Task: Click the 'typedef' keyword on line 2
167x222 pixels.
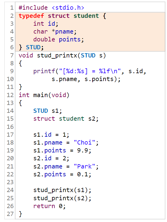Action: 31,16
